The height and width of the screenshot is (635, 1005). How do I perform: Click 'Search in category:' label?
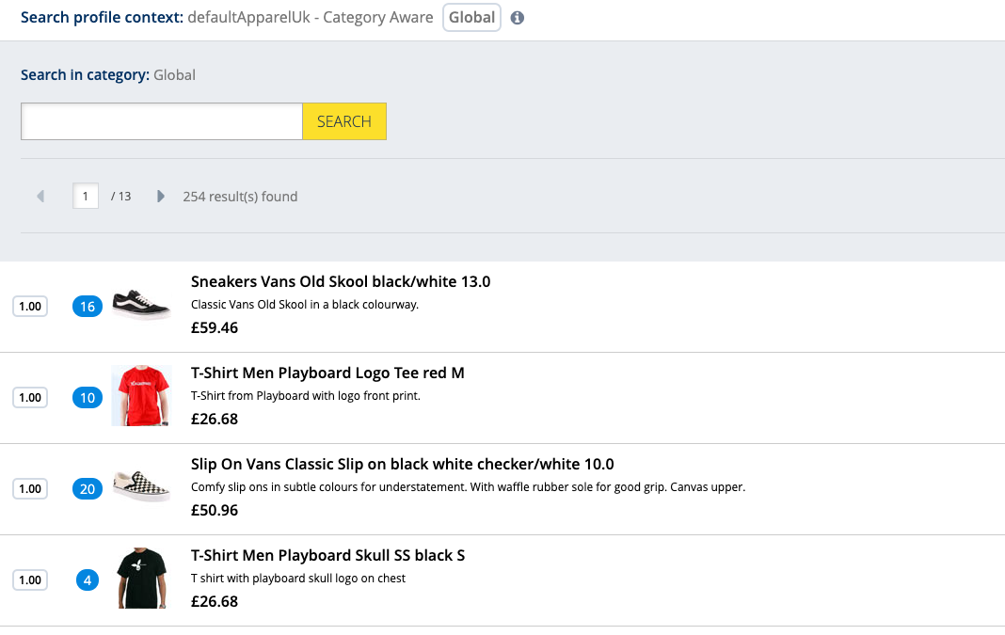86,75
